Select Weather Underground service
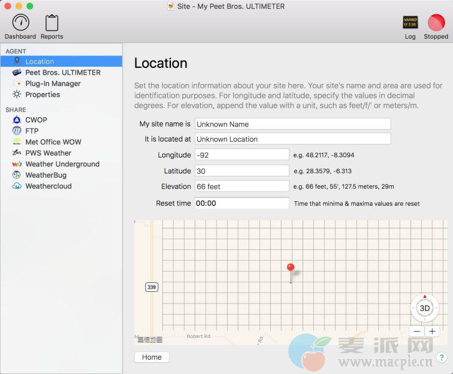Image resolution: width=453 pixels, height=374 pixels. click(62, 164)
